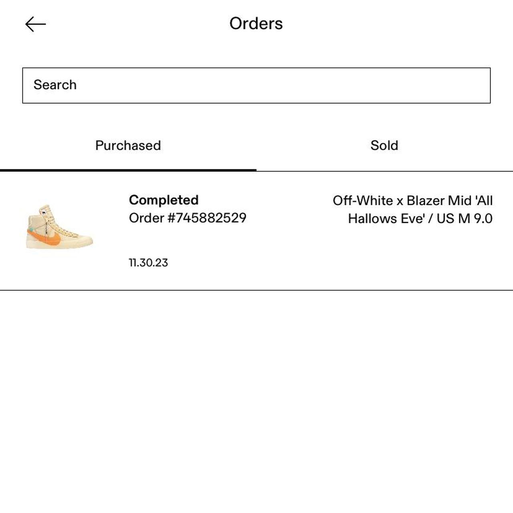Tap the US M 9.0 size text
Screen dimensions: 513x513
tap(464, 219)
